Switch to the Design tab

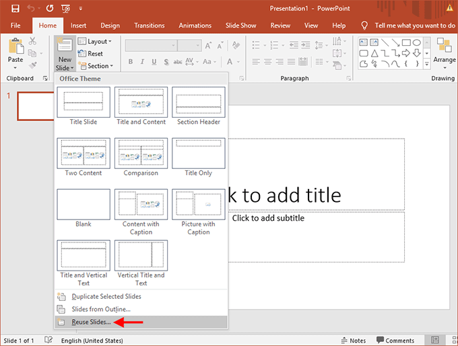click(x=110, y=26)
